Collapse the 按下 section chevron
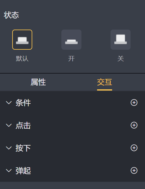This screenshot has width=145, height=189. point(9,148)
